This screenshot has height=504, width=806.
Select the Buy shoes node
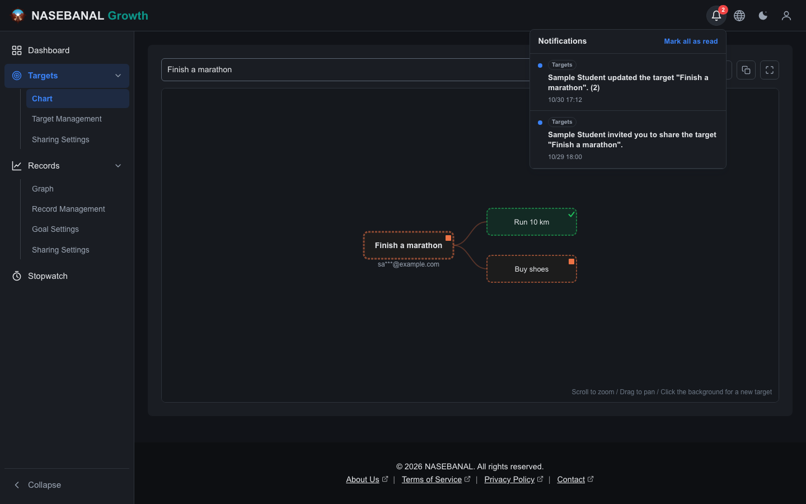(x=532, y=269)
